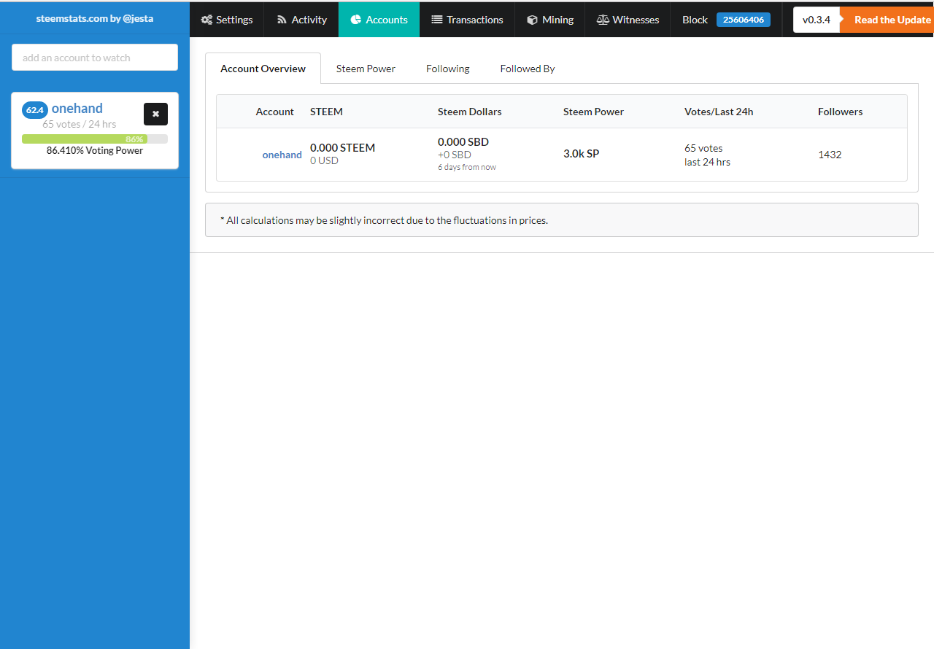Click the Followers column header

tap(841, 112)
